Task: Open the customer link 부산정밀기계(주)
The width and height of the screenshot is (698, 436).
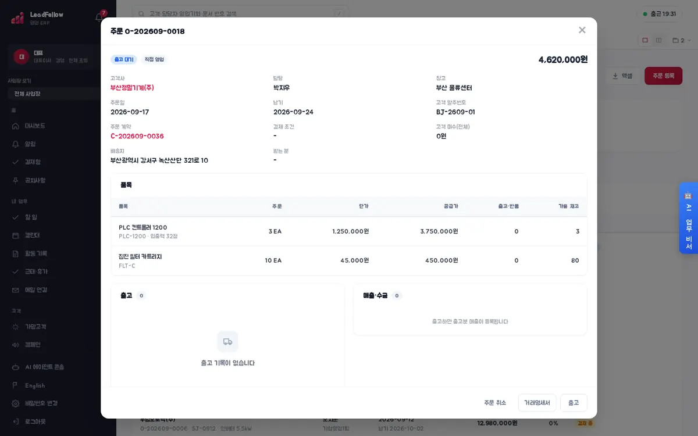Action: (x=132, y=88)
